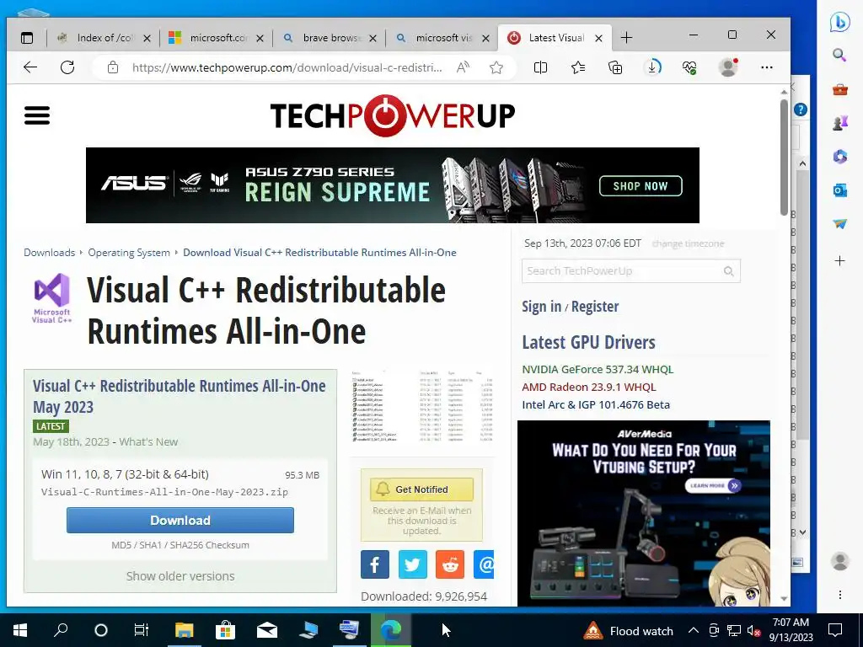The image size is (863, 647).
Task: Share page on Facebook
Action: tap(375, 564)
